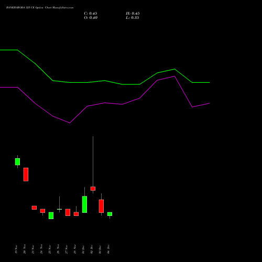Select the green candle for 25 Nov
Viewport: 262px width, 262px height.
click(x=51, y=215)
